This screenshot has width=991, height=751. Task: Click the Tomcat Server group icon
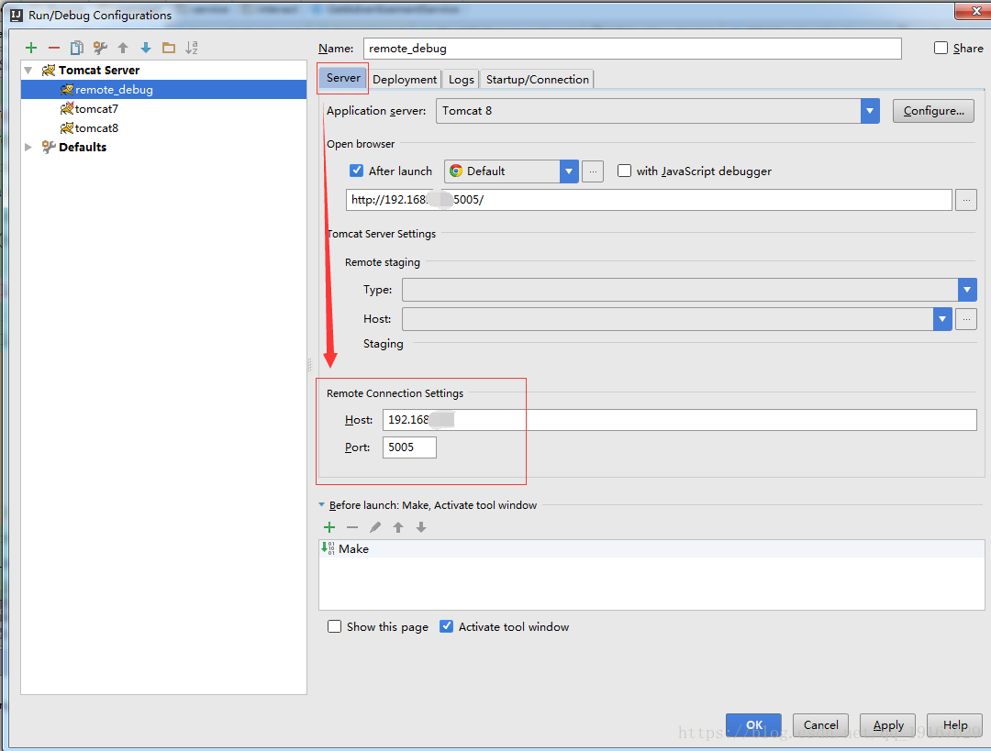pos(48,70)
